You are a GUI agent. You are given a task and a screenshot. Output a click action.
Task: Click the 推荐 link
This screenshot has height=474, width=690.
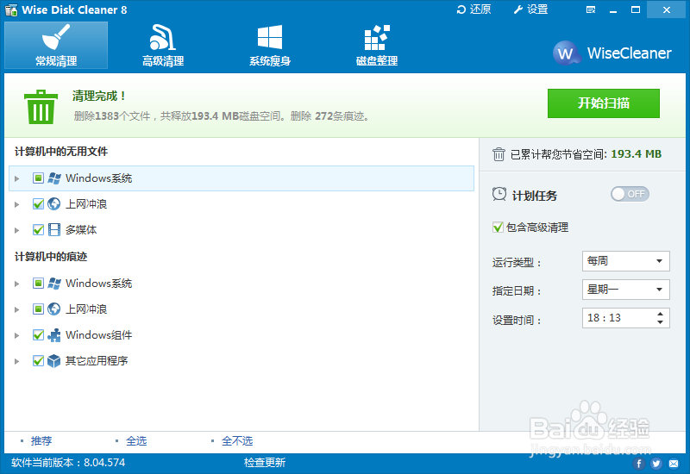pos(41,440)
